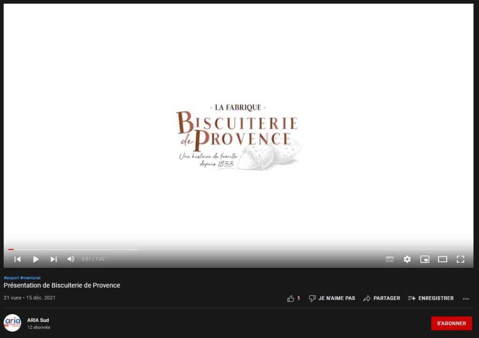The image size is (479, 338).
Task: Open the more actions ellipsis menu
Action: coord(466,299)
